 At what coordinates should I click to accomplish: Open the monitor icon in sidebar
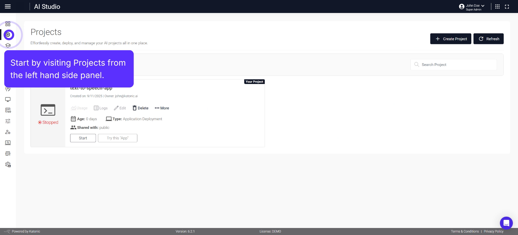(8, 99)
